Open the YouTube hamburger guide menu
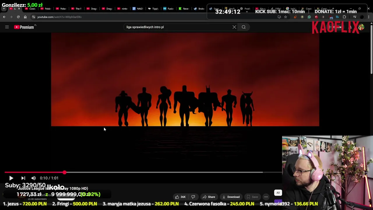The width and height of the screenshot is (373, 210). [x=7, y=27]
